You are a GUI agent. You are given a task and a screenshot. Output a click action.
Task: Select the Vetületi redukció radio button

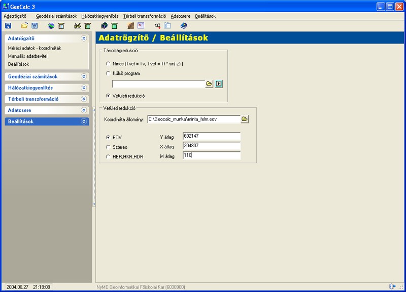coord(108,96)
